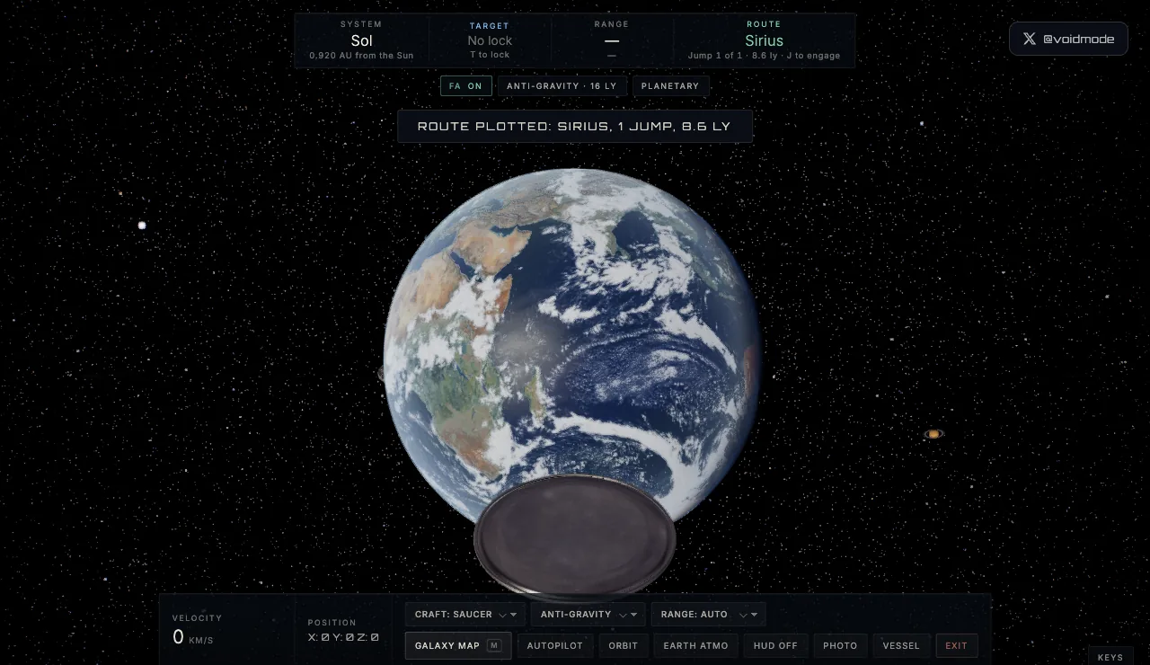1150x665 pixels.
Task: Click the bright white star left of Earth
Action: click(142, 226)
